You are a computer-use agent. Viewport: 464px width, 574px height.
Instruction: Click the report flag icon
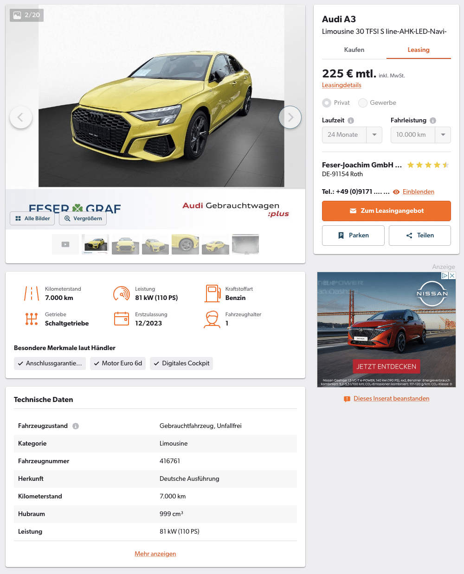pyautogui.click(x=347, y=399)
